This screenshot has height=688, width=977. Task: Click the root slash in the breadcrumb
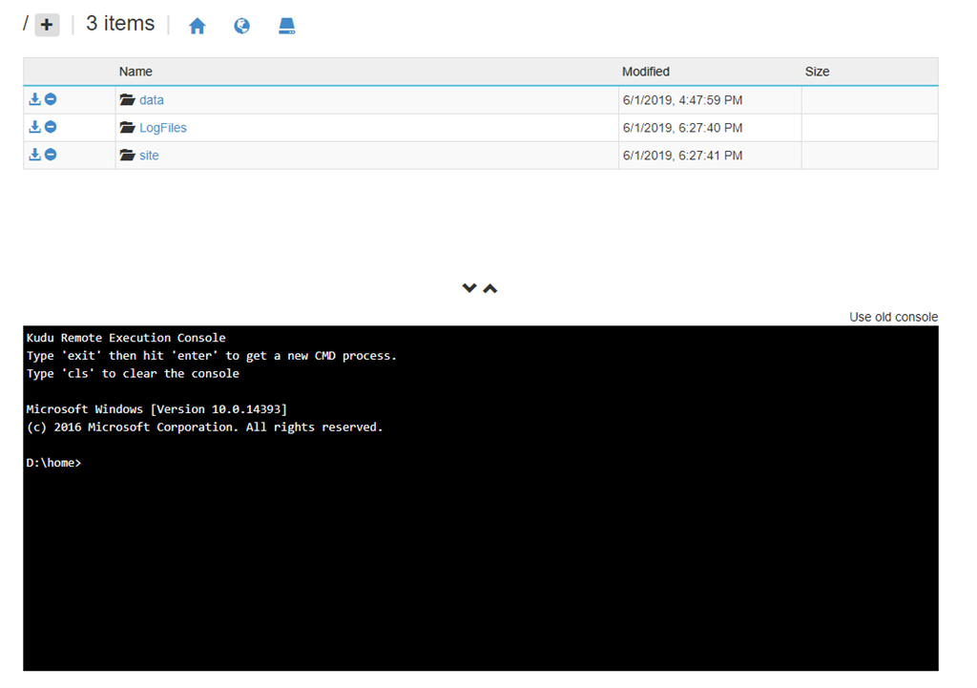[25, 24]
